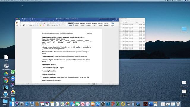Image resolution: width=190 pixels, height=107 pixels.
Task: Apply the No Spacing style
Action: click(x=88, y=24)
